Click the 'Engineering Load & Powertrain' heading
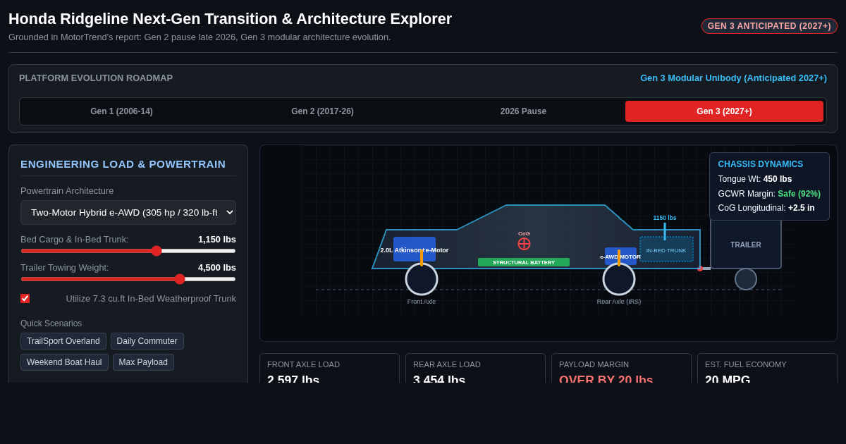The image size is (846, 444). coord(123,164)
